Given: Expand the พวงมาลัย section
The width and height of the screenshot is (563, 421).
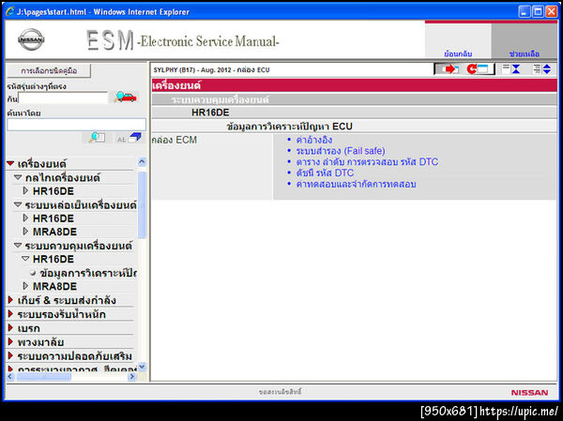Looking at the screenshot, I should [x=10, y=342].
